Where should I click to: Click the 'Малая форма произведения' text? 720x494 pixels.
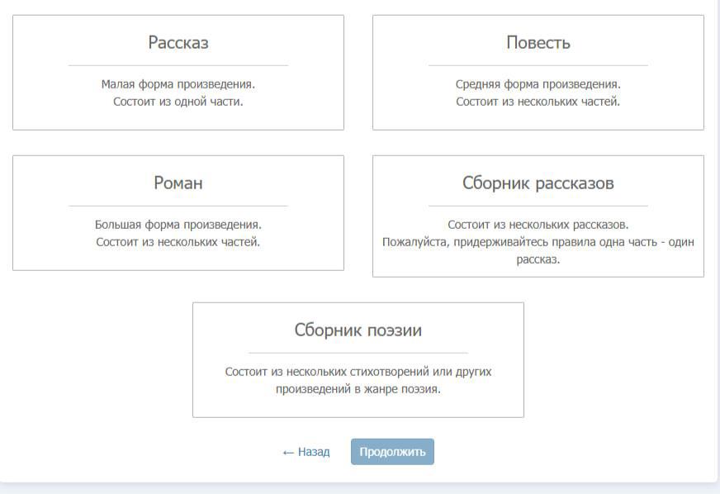pyautogui.click(x=178, y=84)
